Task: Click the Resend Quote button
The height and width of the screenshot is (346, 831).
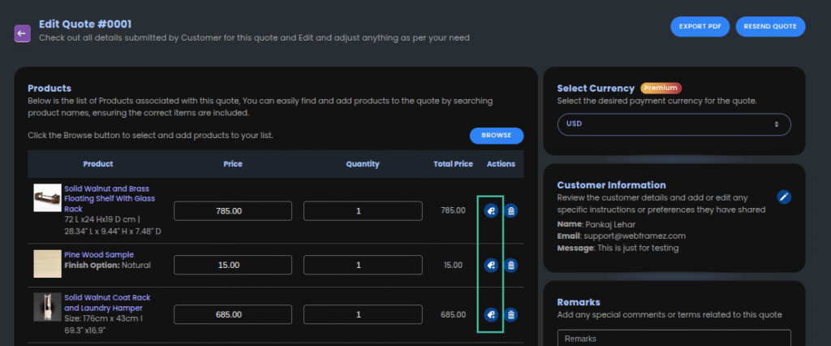Action: (770, 26)
